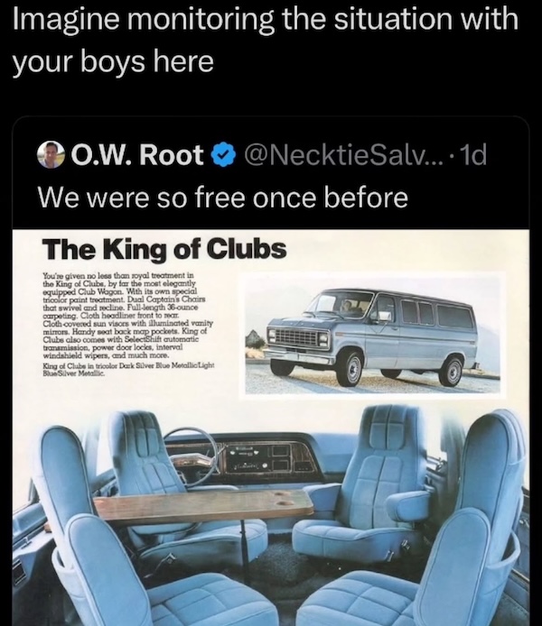
Task: Open the O.W. Root display name
Action: [x=136, y=155]
